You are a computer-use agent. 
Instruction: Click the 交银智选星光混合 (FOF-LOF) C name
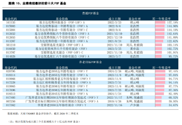tap(62, 52)
